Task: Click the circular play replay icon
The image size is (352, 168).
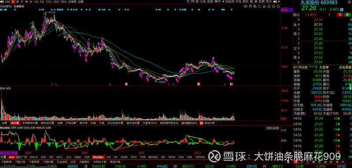Action: tap(255, 6)
